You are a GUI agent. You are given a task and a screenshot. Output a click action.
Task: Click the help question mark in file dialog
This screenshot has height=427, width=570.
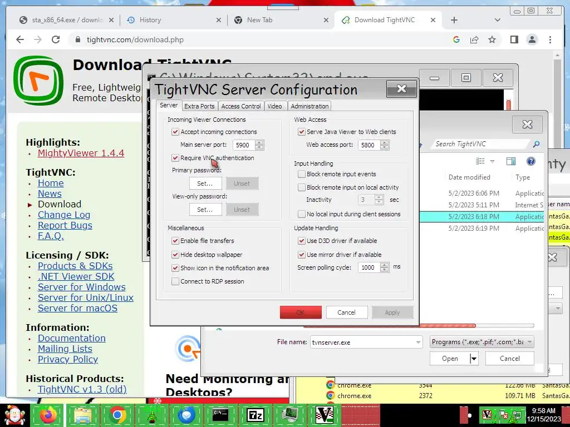coord(530,161)
